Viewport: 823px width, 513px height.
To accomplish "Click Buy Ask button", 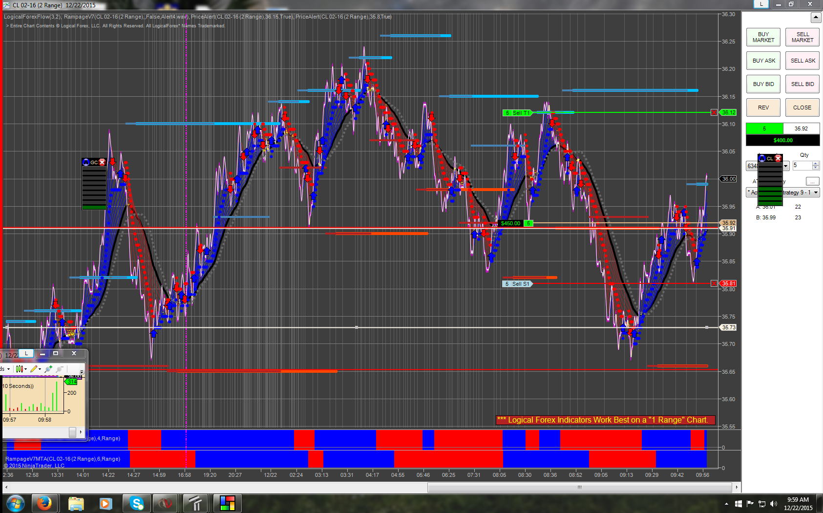I will coord(763,61).
